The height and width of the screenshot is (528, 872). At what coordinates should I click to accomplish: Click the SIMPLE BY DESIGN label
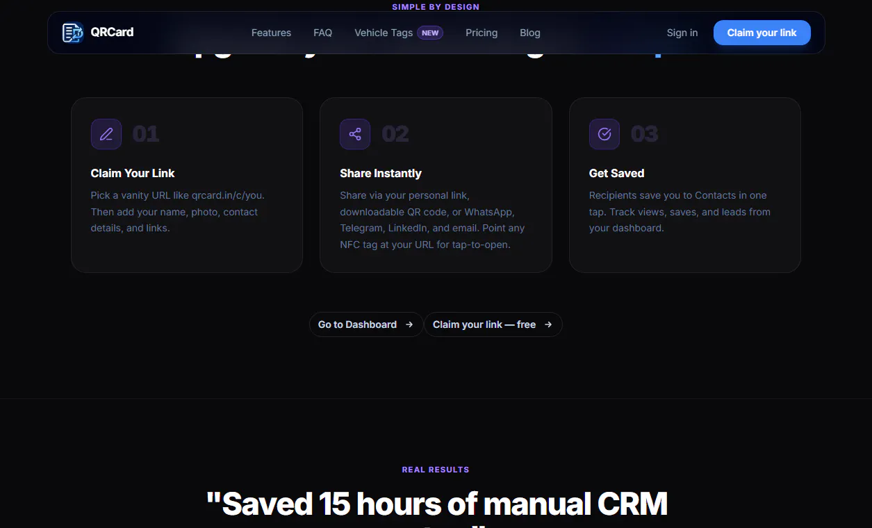pyautogui.click(x=436, y=7)
